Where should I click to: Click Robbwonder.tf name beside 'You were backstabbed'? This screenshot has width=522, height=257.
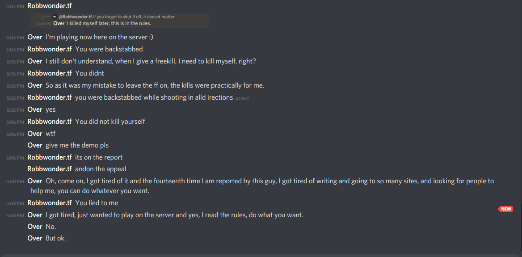(x=50, y=49)
